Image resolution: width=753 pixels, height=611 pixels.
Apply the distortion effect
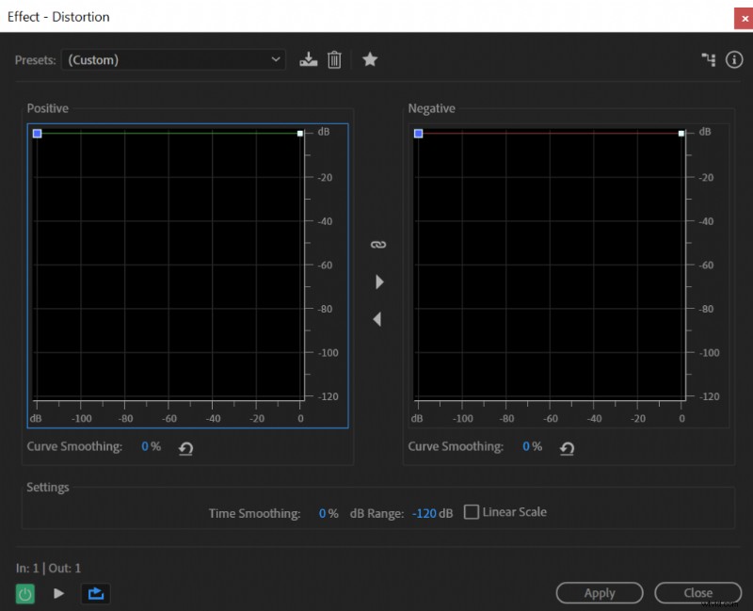click(600, 592)
